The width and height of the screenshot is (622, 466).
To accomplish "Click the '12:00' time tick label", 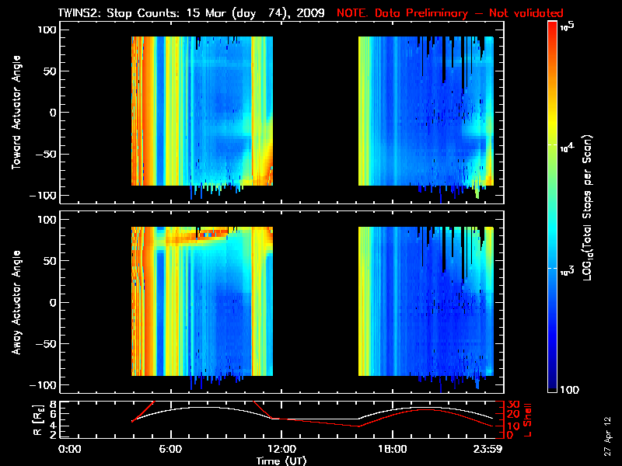I will [x=281, y=450].
